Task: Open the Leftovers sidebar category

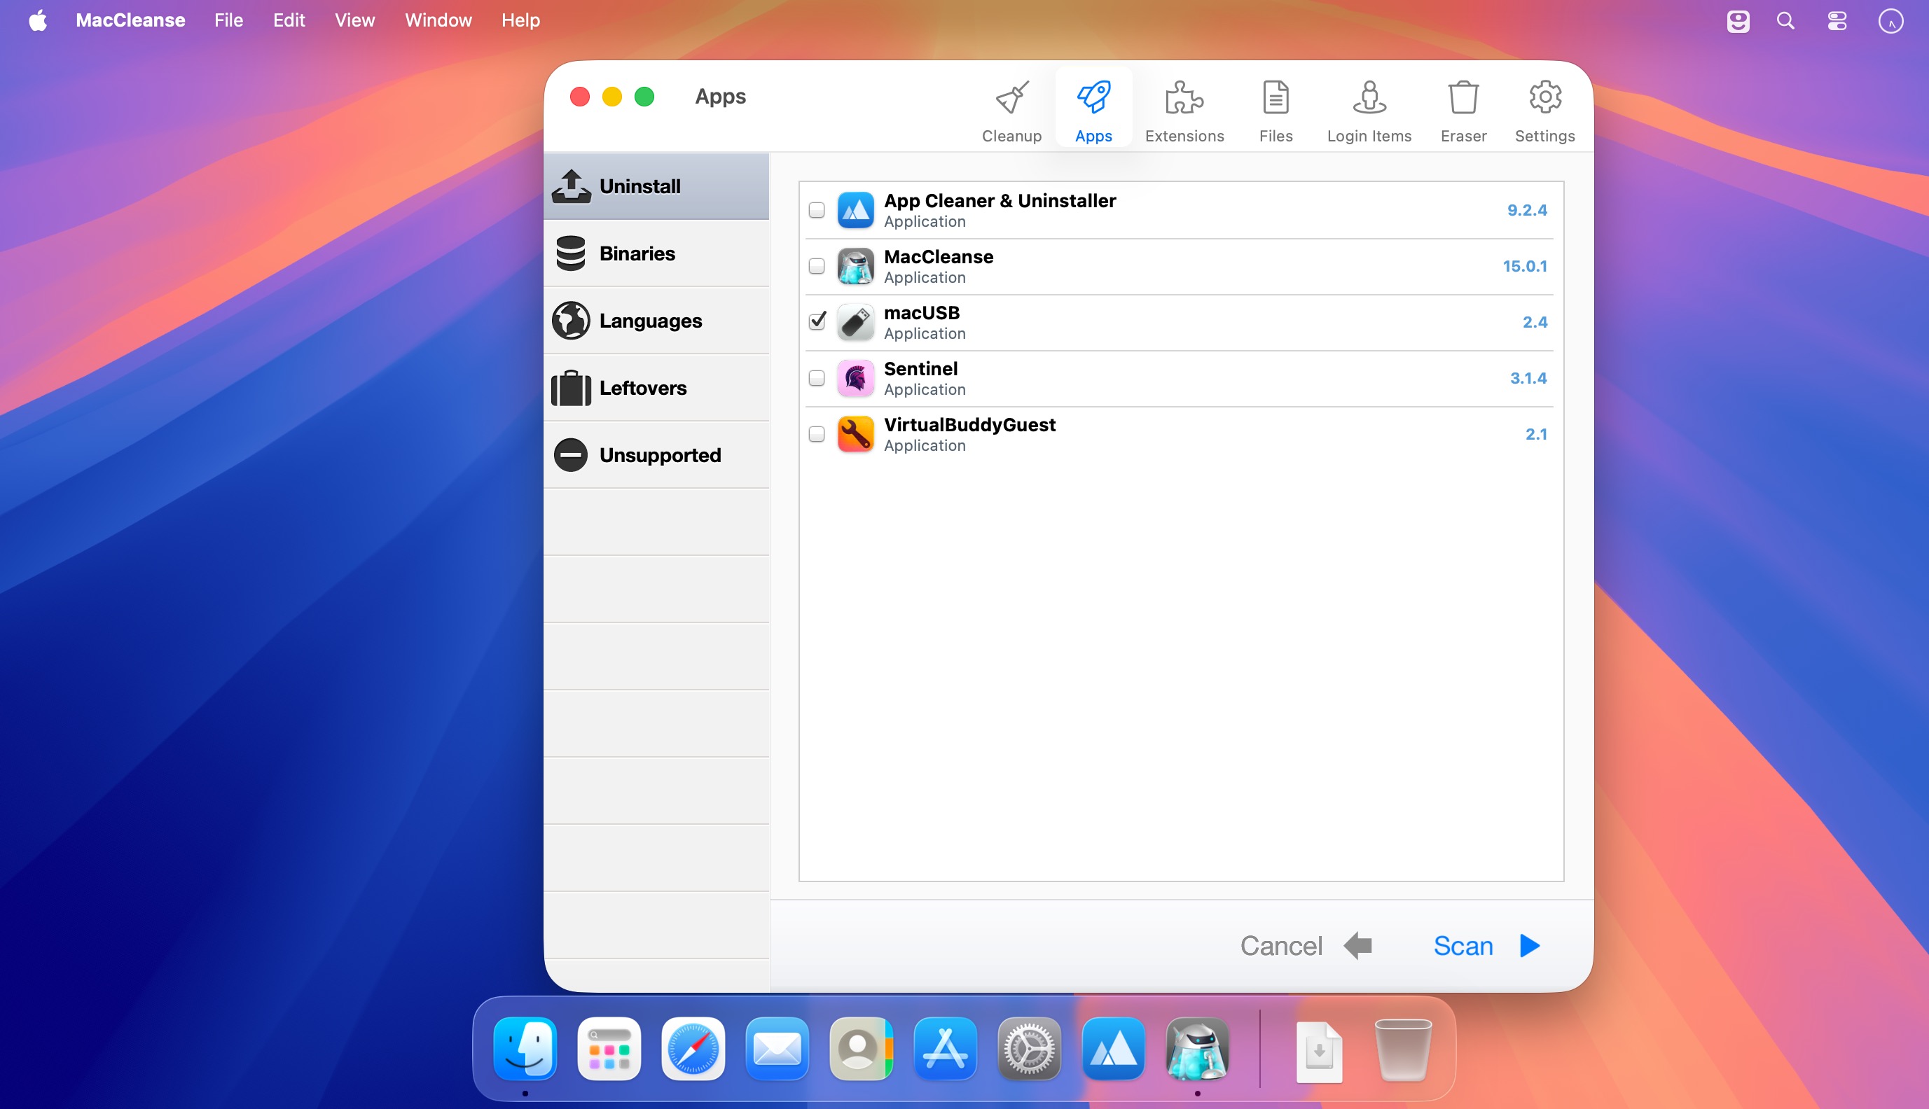Action: click(x=656, y=388)
